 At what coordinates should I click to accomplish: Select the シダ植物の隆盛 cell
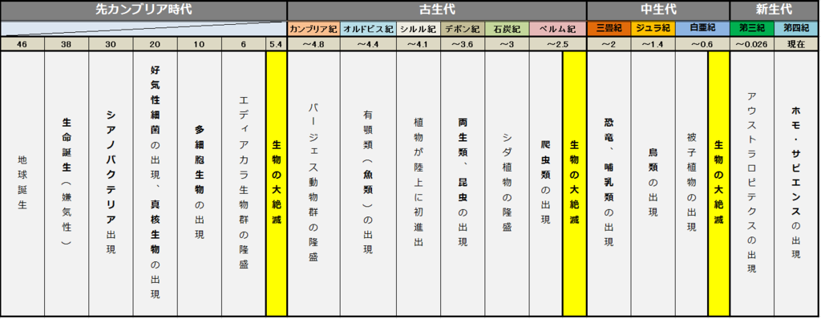[x=507, y=184]
